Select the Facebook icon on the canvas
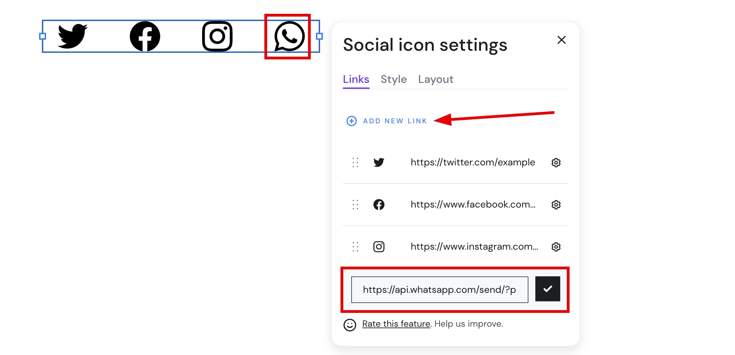Viewport: 735px width, 355px height. tap(145, 36)
